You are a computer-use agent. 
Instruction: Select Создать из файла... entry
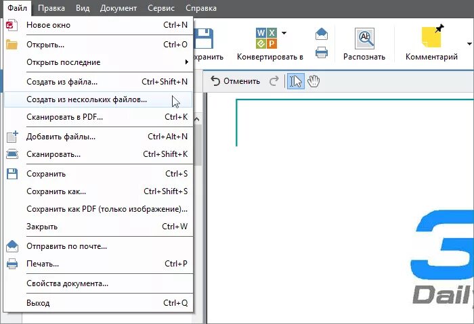pos(98,82)
